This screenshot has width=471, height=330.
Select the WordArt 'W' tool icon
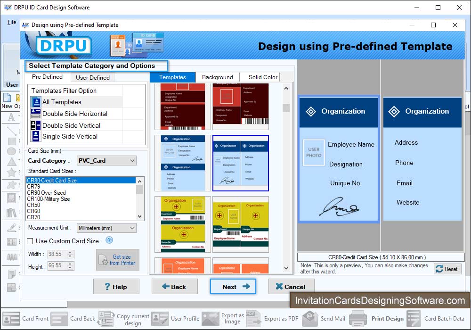(12, 256)
